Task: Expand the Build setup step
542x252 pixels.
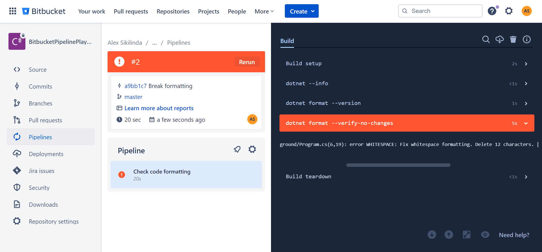Action: [407, 64]
